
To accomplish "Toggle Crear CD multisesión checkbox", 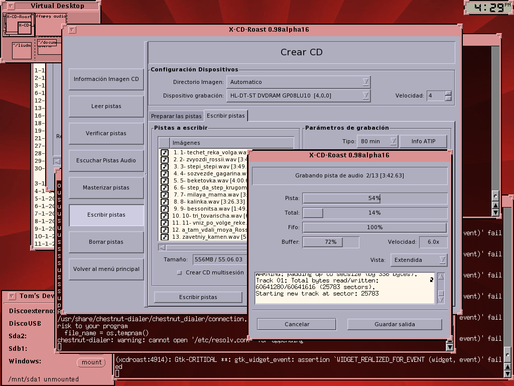I will (x=179, y=272).
